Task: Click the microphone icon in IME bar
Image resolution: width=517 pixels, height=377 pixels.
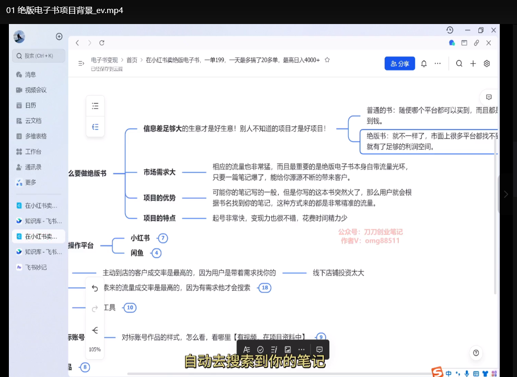Action: (x=467, y=373)
